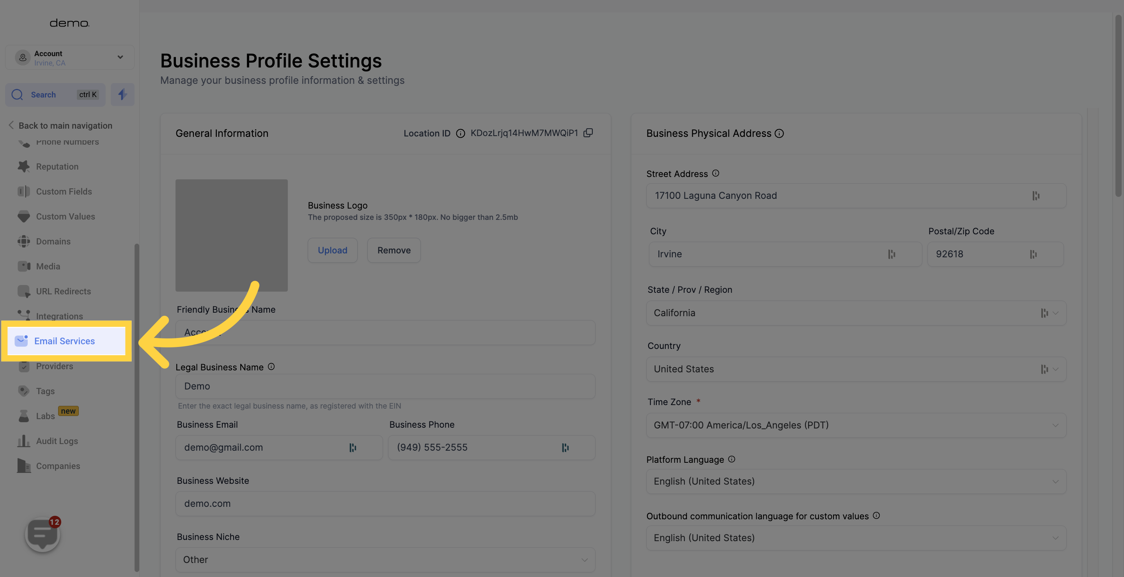
Task: Open the lightning bolt quick actions
Action: (x=122, y=94)
